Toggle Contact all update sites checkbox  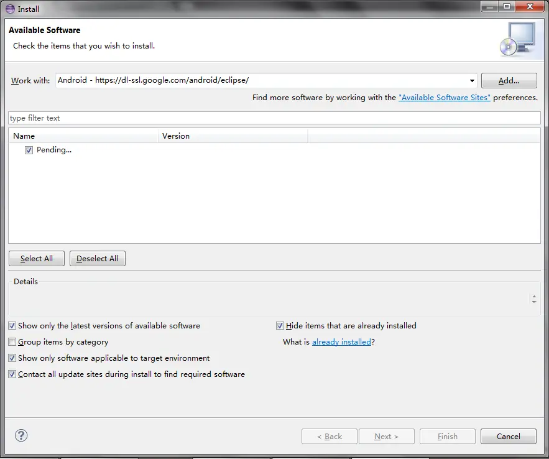[x=12, y=374]
